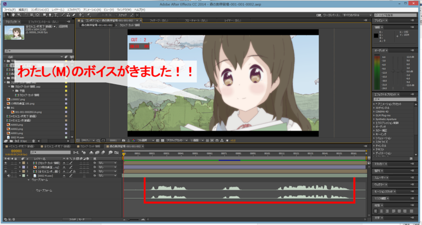
Task: Expand layer 1 properties triangle
Action: pyautogui.click(x=20, y=163)
